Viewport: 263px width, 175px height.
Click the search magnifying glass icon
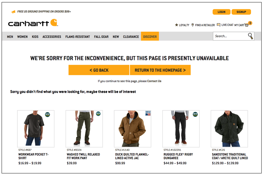pos(250,36)
